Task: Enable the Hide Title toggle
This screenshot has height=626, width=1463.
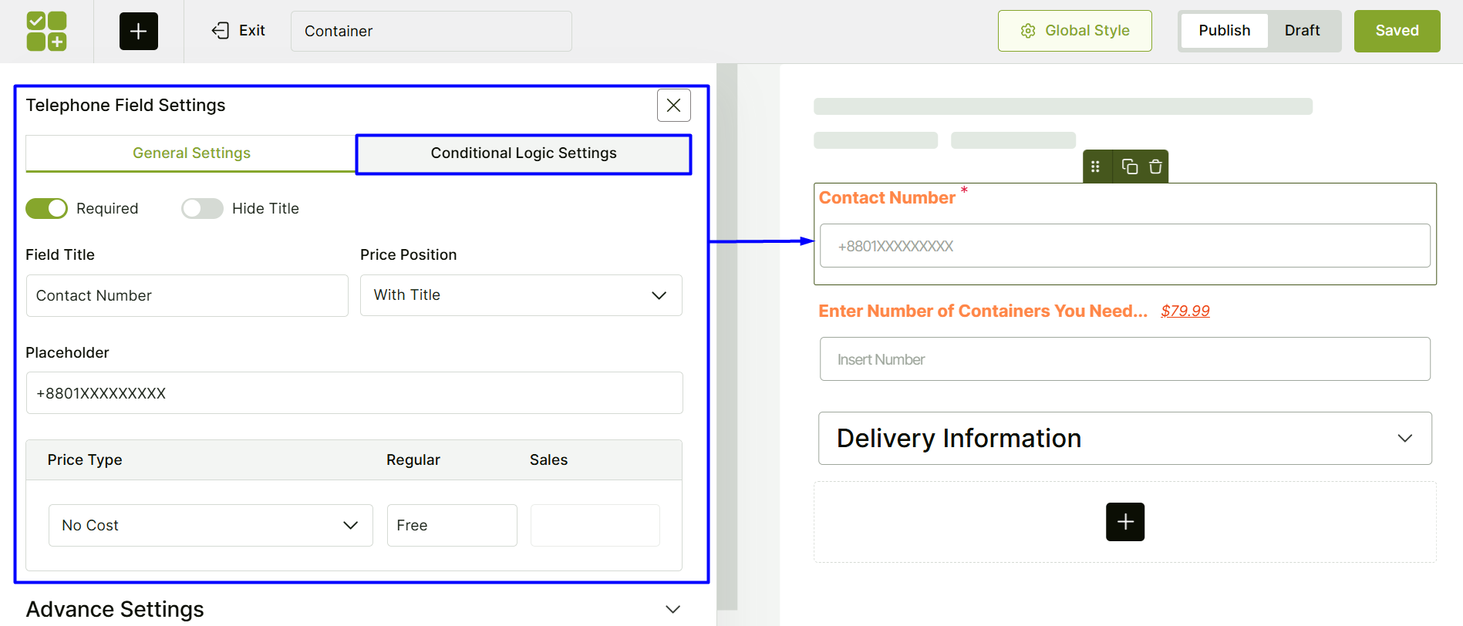Action: click(x=202, y=208)
